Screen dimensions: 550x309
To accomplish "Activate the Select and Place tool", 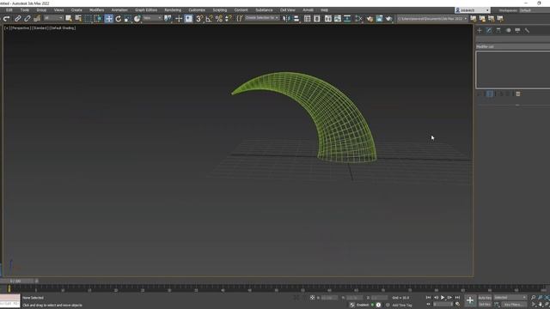I will pyautogui.click(x=137, y=19).
